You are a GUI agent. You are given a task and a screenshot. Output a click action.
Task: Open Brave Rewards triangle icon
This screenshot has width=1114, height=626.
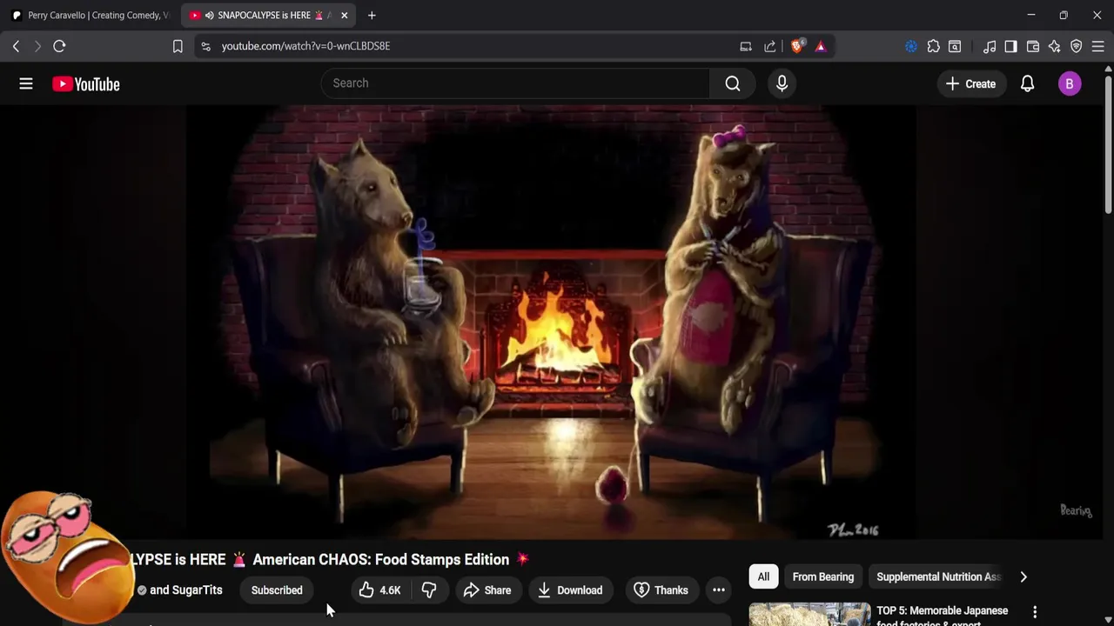821,46
